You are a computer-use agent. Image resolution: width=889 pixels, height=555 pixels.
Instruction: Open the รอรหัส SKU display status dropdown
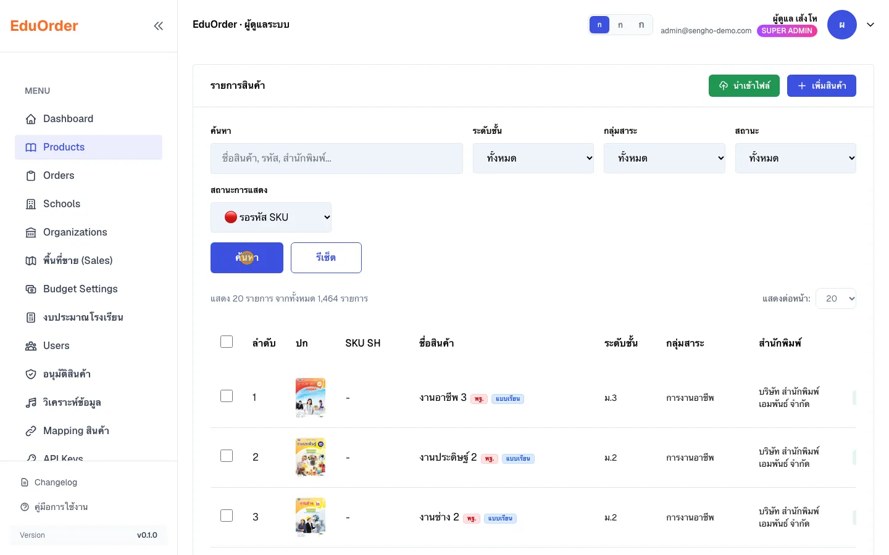(x=271, y=218)
